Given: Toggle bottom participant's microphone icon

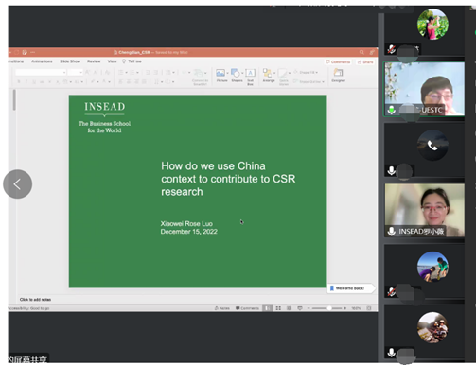Looking at the screenshot, I should coord(392,352).
